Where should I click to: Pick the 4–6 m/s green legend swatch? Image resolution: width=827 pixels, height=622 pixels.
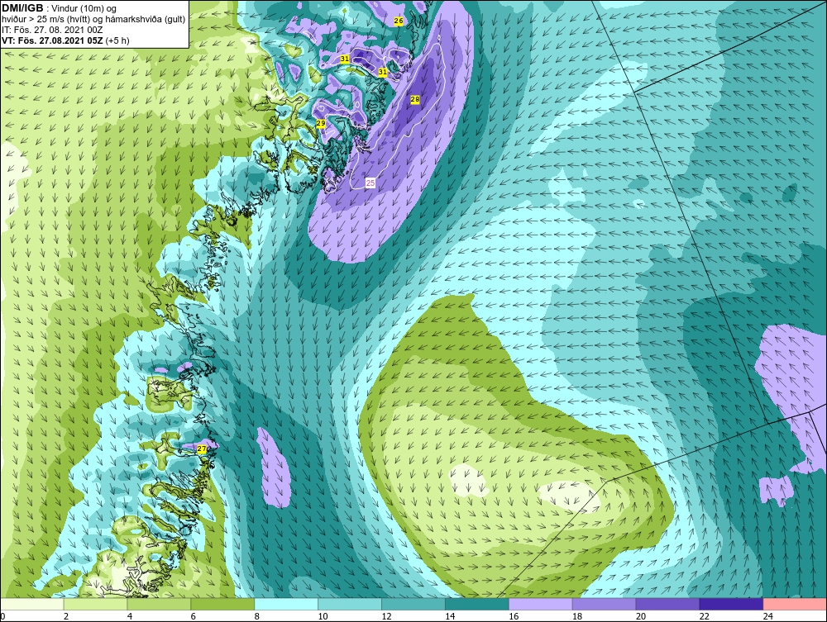point(159,604)
